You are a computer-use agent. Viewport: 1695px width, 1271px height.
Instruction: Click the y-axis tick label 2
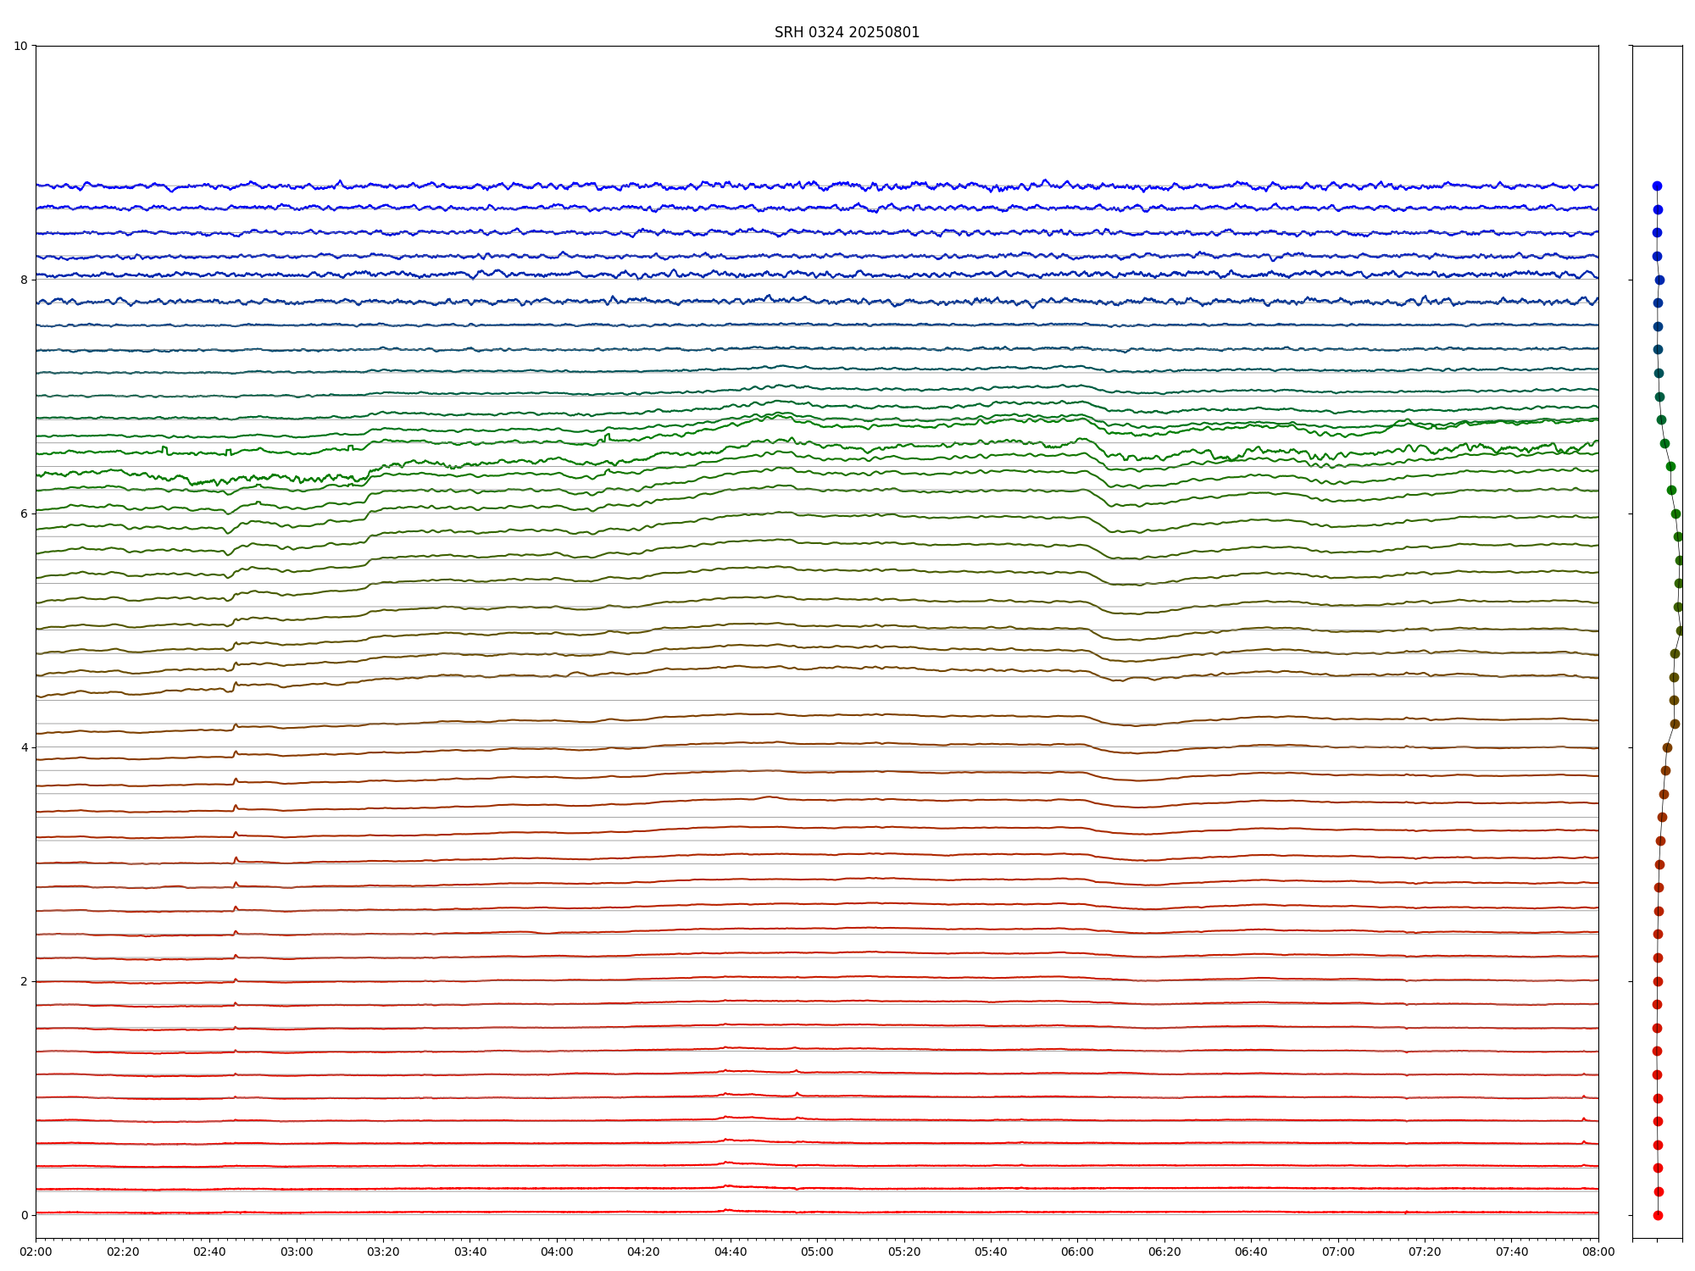coord(25,981)
